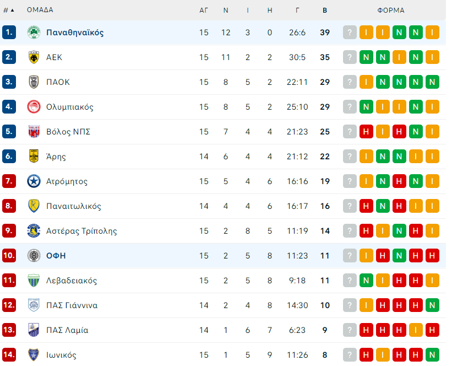Viewport: 452px width, 366px height.
Task: Click the ΟΦΗ club logo
Action: (34, 256)
